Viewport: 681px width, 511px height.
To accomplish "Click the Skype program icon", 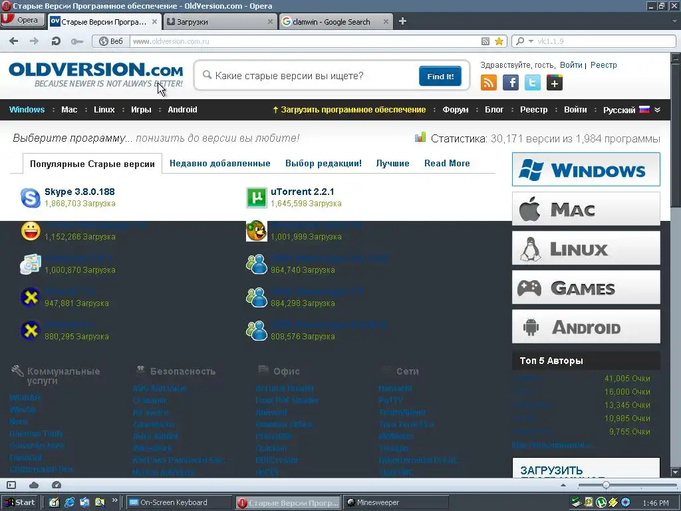I will point(31,198).
